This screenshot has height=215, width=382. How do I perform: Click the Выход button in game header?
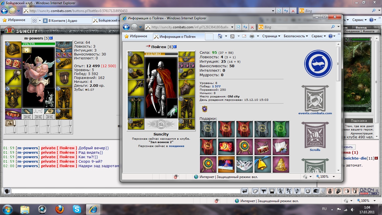pyautogui.click(x=361, y=28)
